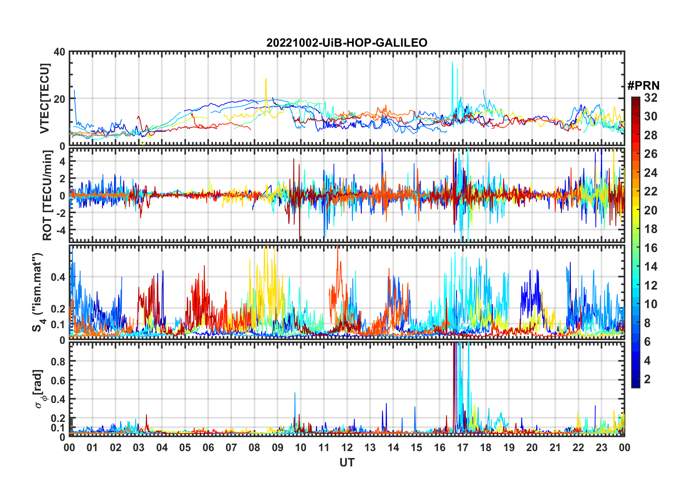Click the 0.6 tick on sigma-phi axis

click(x=58, y=380)
